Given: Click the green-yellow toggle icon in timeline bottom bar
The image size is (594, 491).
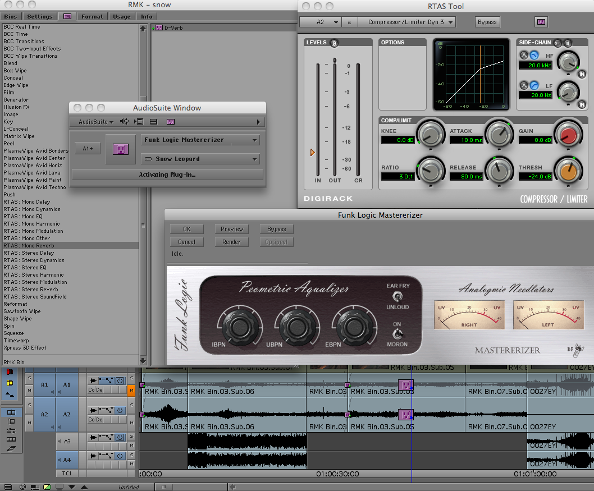Looking at the screenshot, I should click(47, 487).
